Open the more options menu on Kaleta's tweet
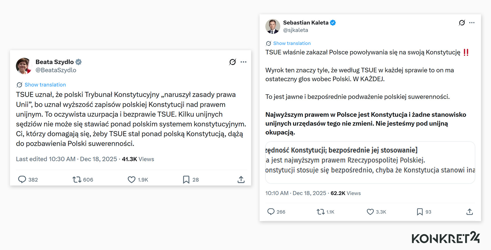The image size is (491, 250). click(472, 23)
